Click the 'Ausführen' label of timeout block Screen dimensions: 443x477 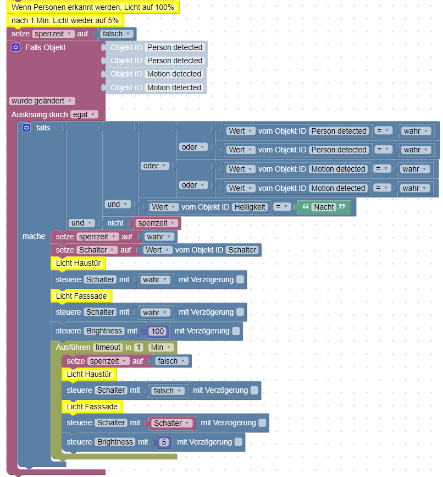click(x=73, y=347)
